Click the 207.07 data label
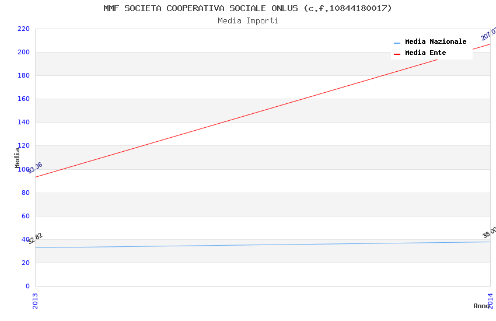Screen dimensions: 496x321 (488, 34)
